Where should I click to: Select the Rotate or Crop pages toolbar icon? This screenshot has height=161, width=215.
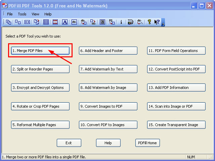pos(37,22)
